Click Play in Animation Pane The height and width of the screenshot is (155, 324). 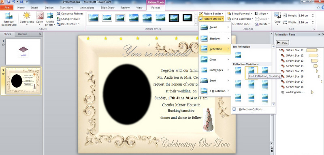282,43
